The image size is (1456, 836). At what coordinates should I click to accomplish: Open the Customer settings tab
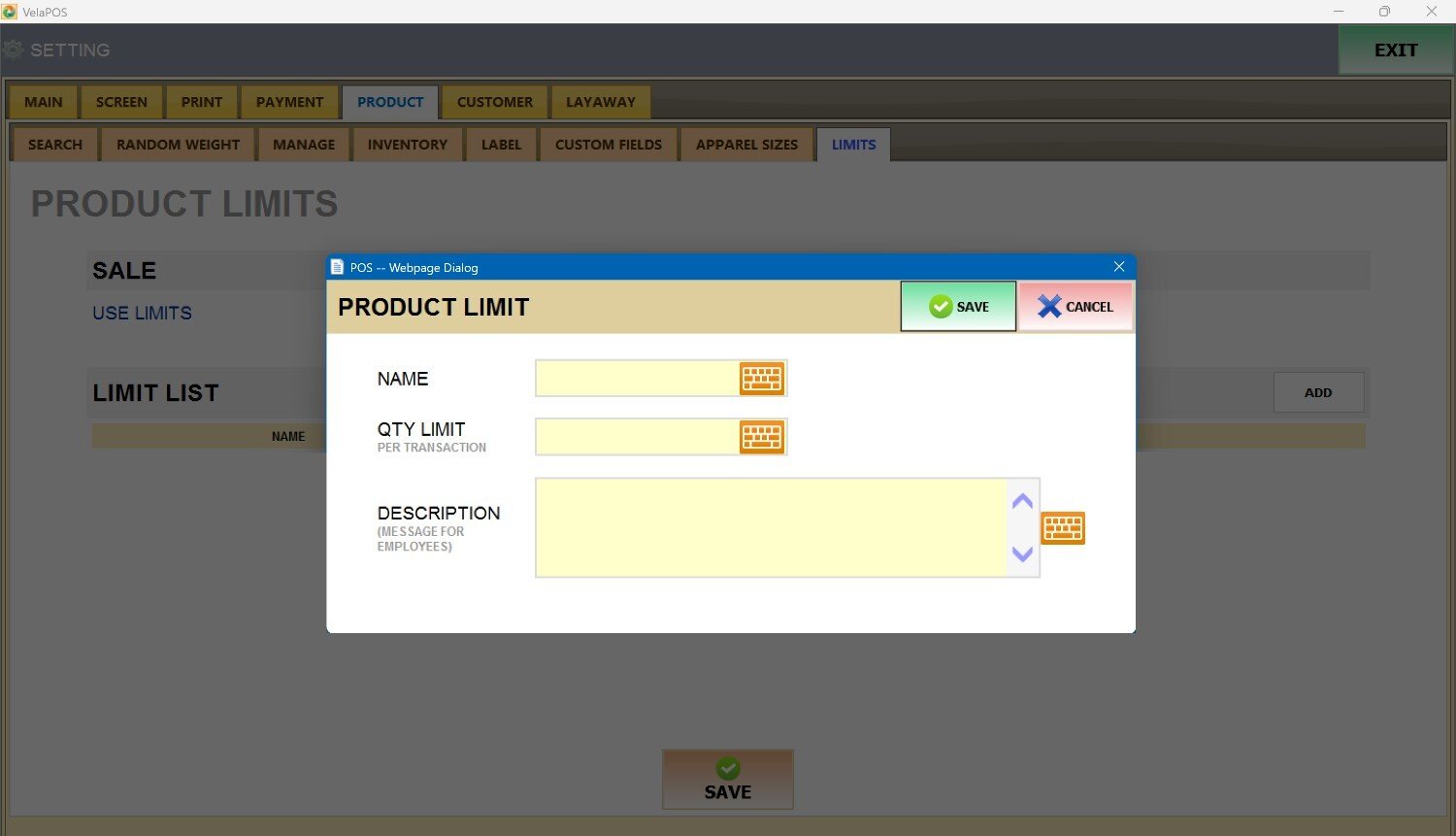(494, 102)
